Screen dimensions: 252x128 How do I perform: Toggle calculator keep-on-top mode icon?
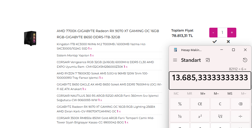tap(208, 60)
